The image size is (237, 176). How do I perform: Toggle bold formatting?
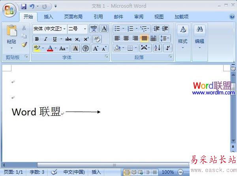pos(37,39)
